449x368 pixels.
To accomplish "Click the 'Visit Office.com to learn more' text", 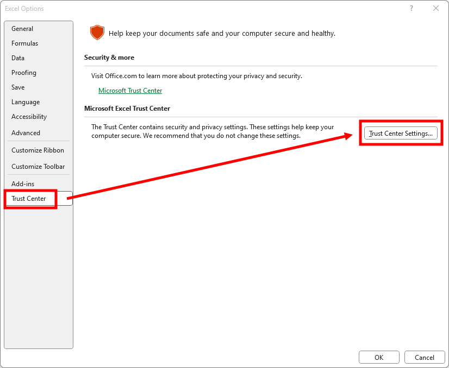I will coord(196,76).
